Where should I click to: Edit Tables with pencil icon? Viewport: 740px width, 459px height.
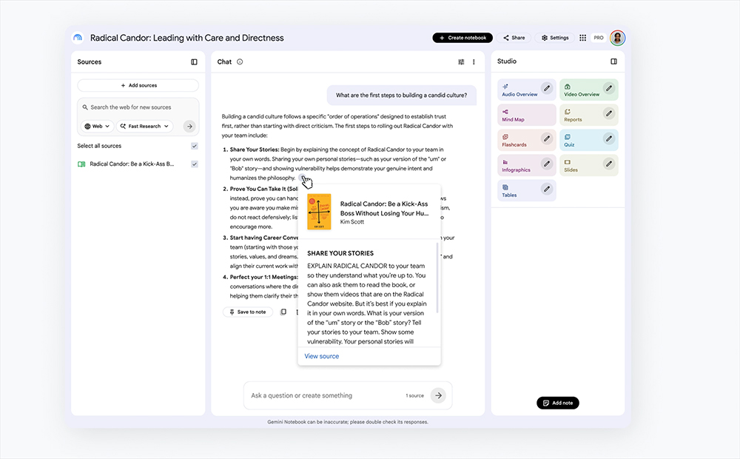(547, 189)
